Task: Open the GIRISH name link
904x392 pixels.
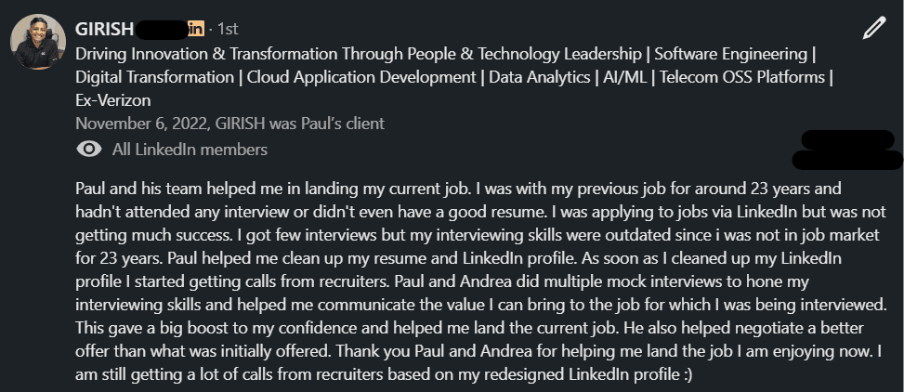Action: [x=105, y=29]
